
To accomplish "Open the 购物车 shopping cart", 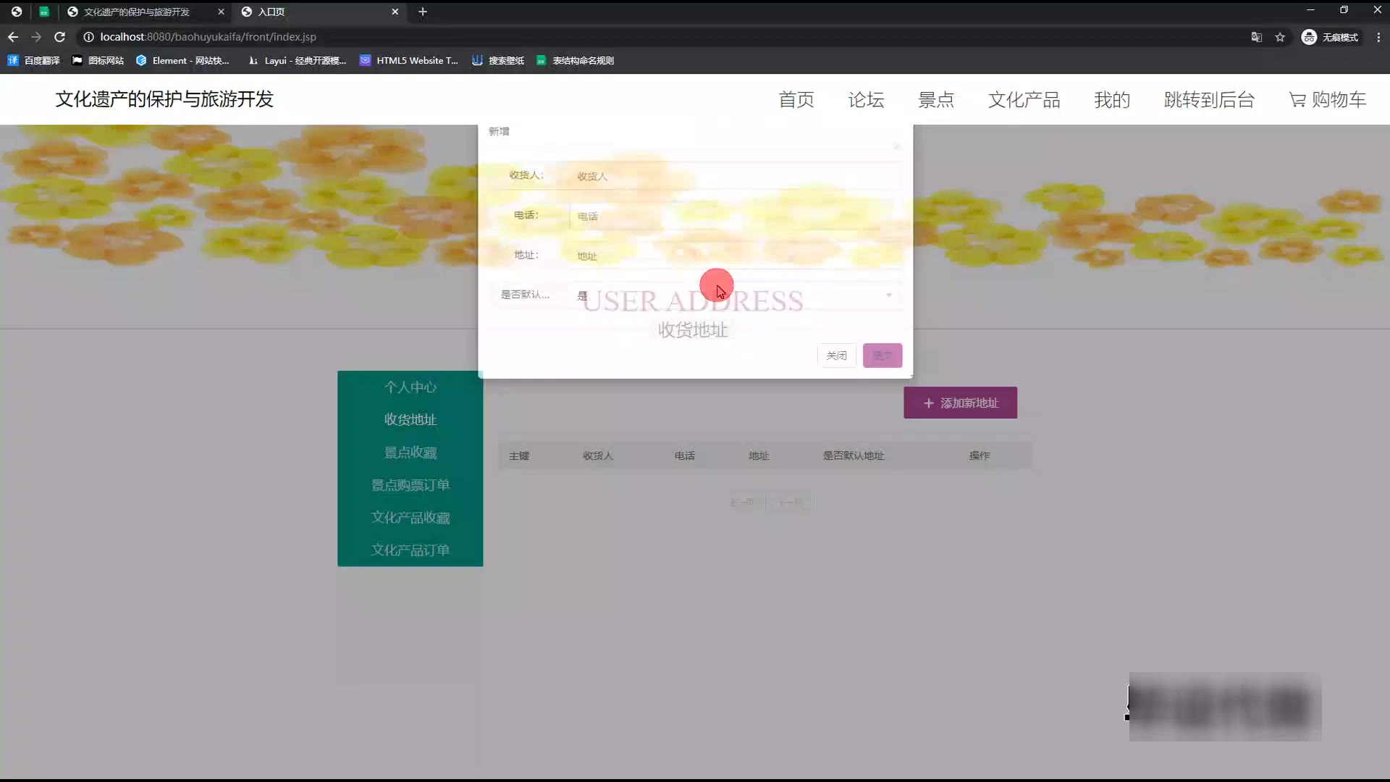I will pos(1327,100).
